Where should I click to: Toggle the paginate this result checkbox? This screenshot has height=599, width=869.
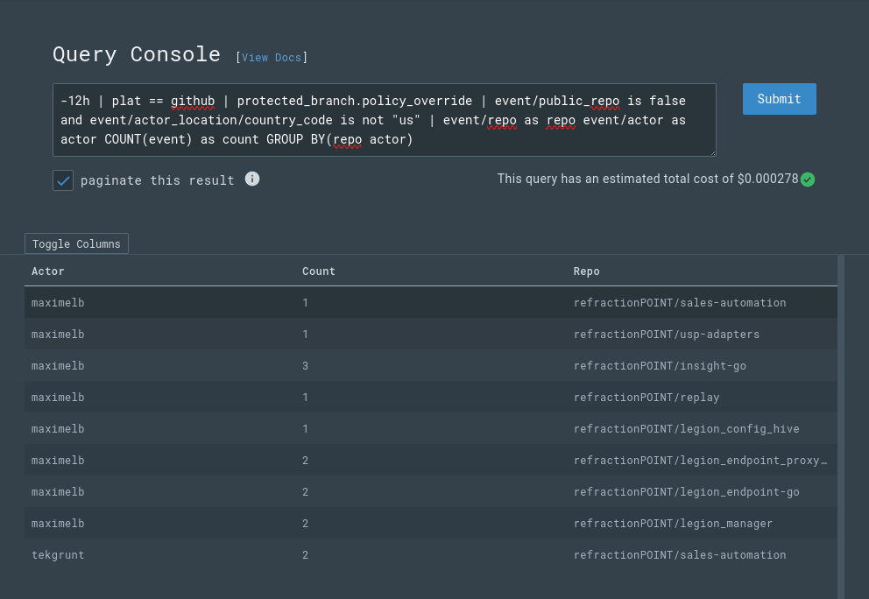63,180
